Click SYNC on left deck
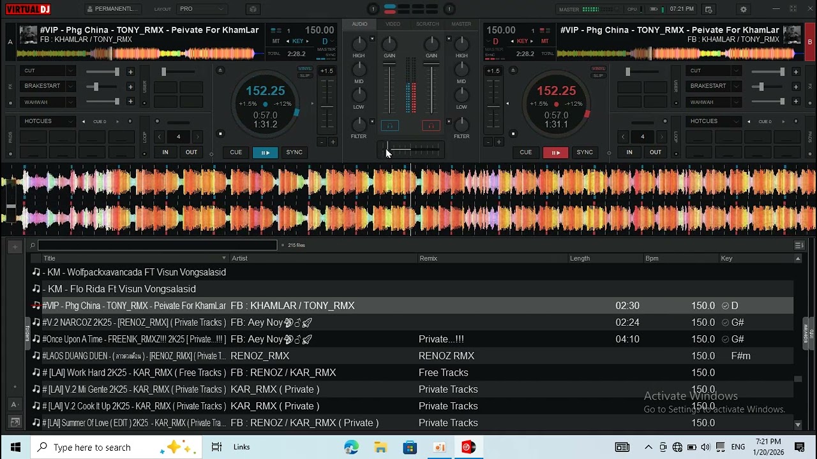The image size is (817, 459). click(x=294, y=152)
